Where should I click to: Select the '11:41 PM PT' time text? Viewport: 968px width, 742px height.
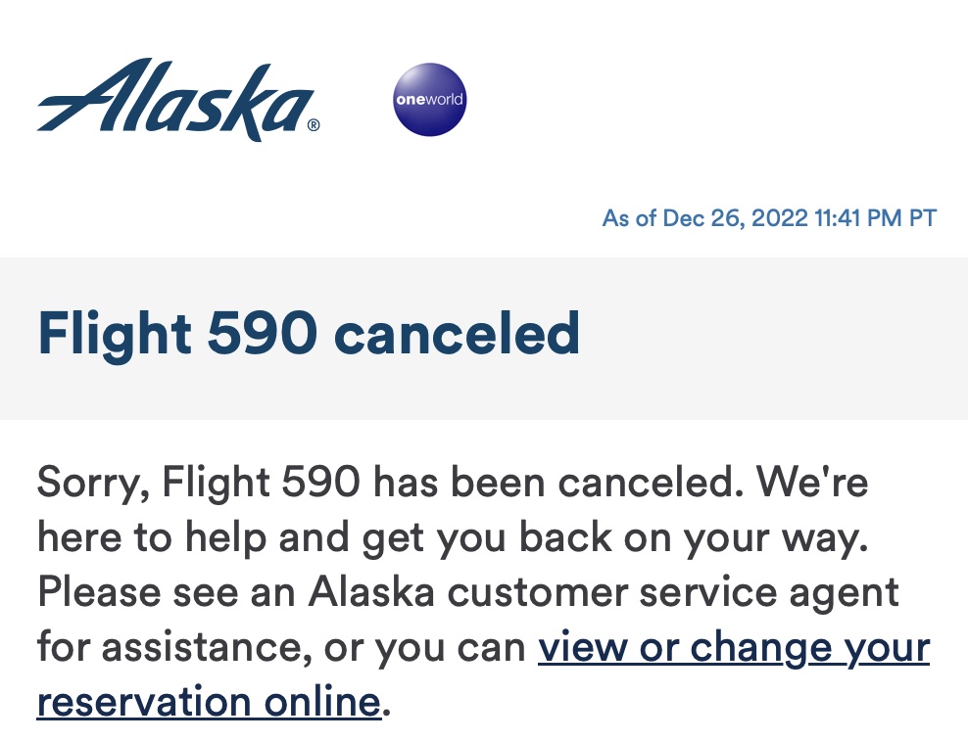coord(875,217)
